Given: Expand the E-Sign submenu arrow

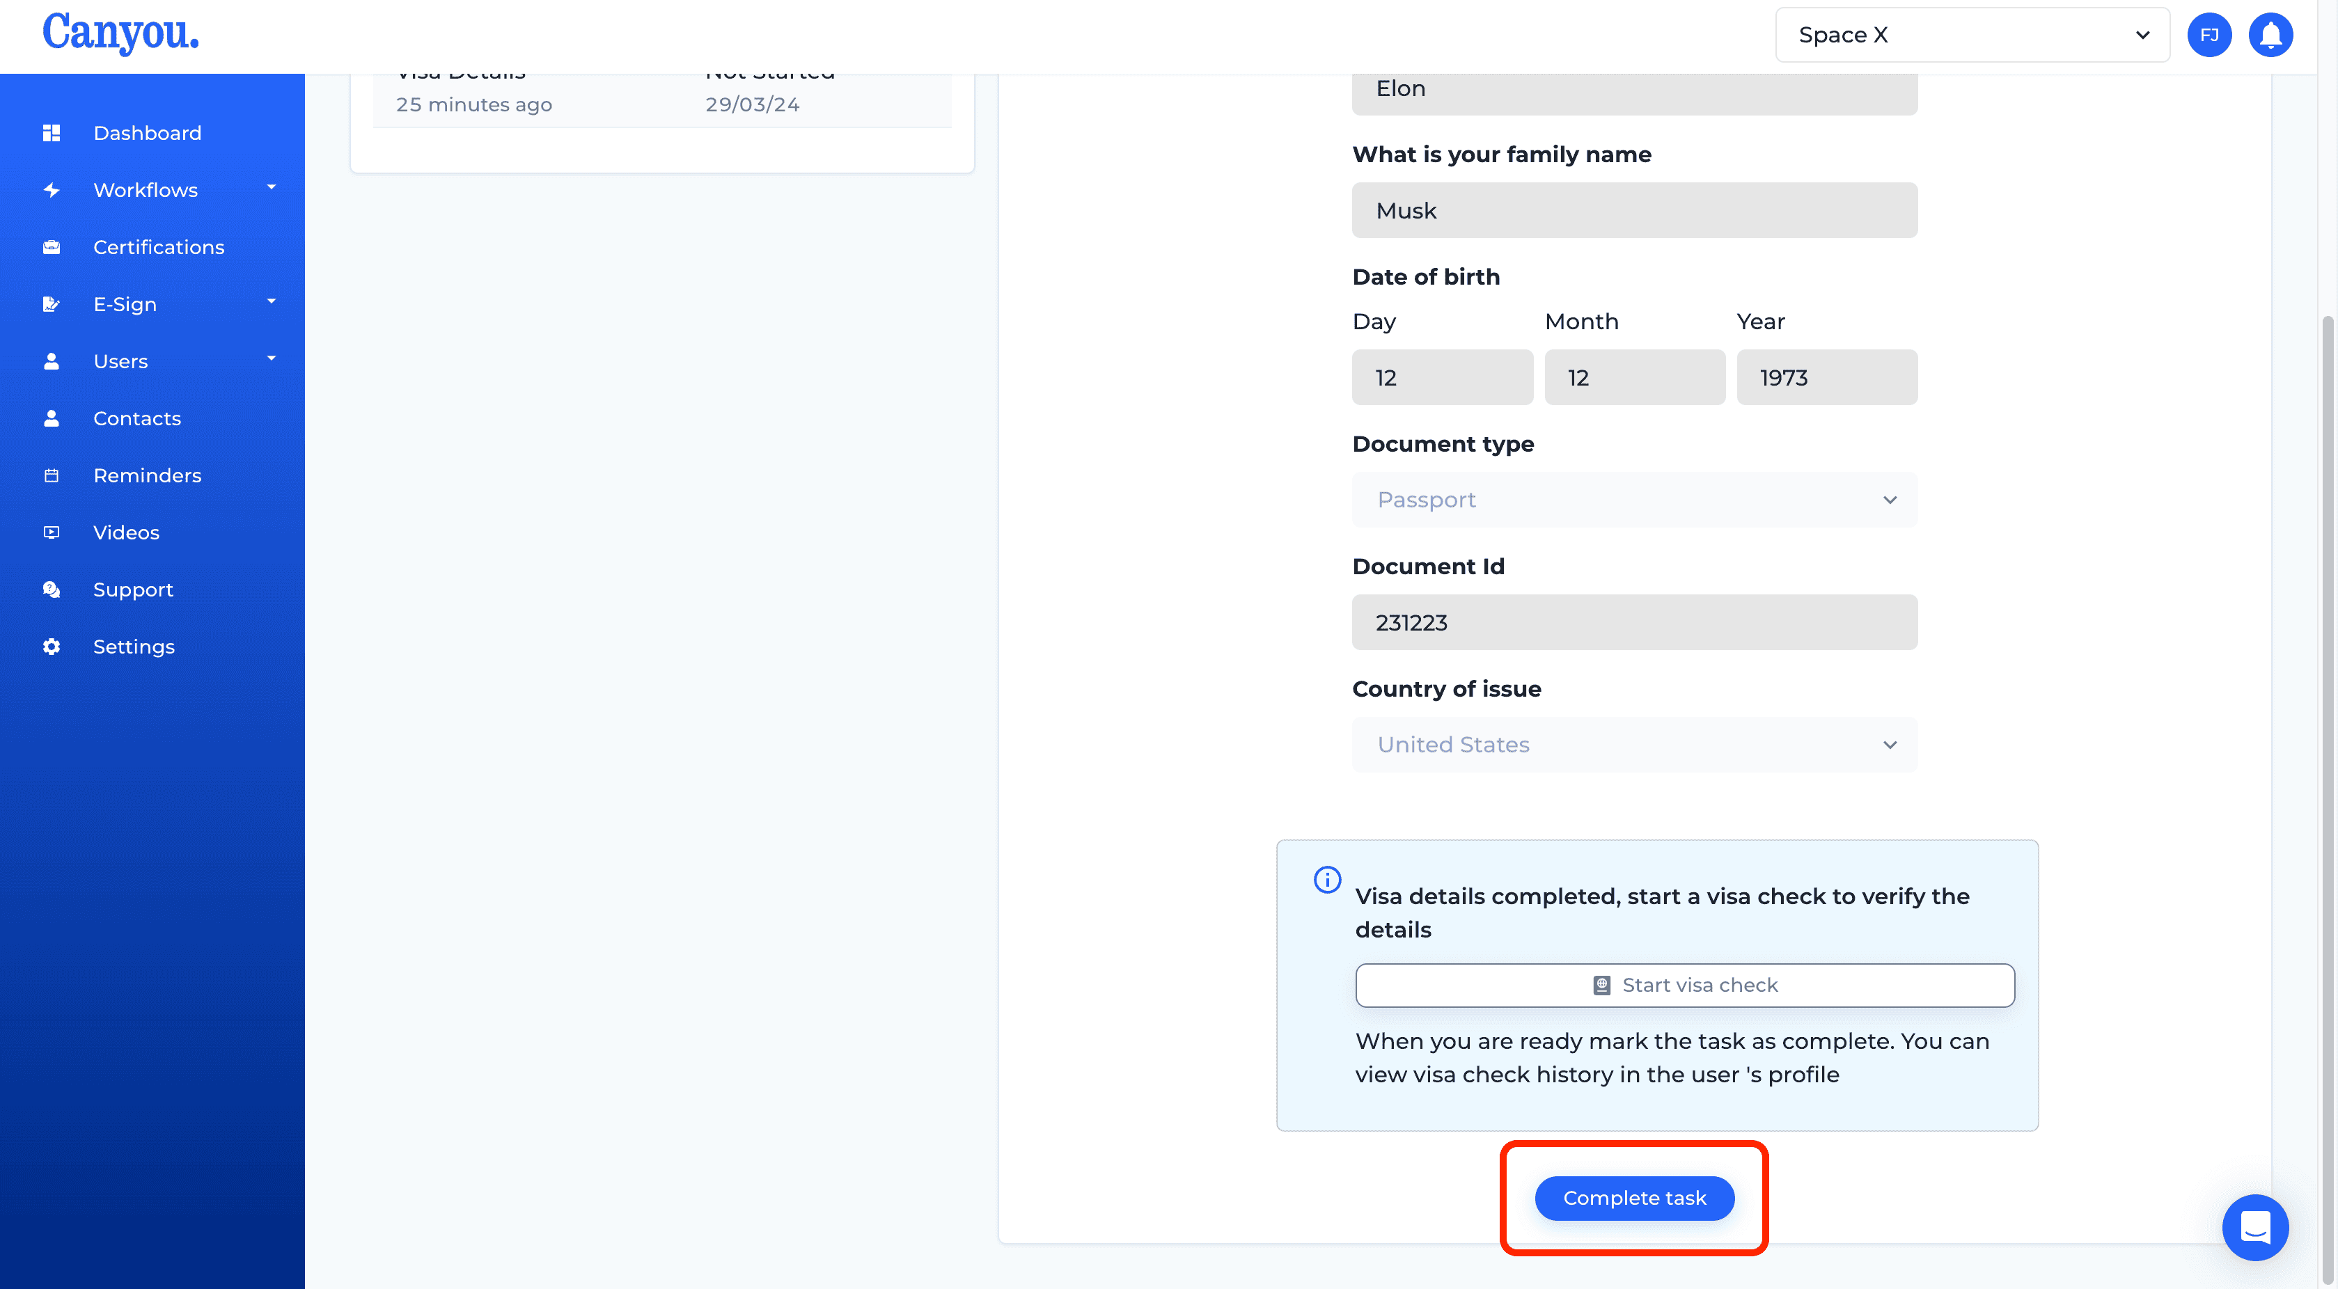Looking at the screenshot, I should pyautogui.click(x=270, y=301).
